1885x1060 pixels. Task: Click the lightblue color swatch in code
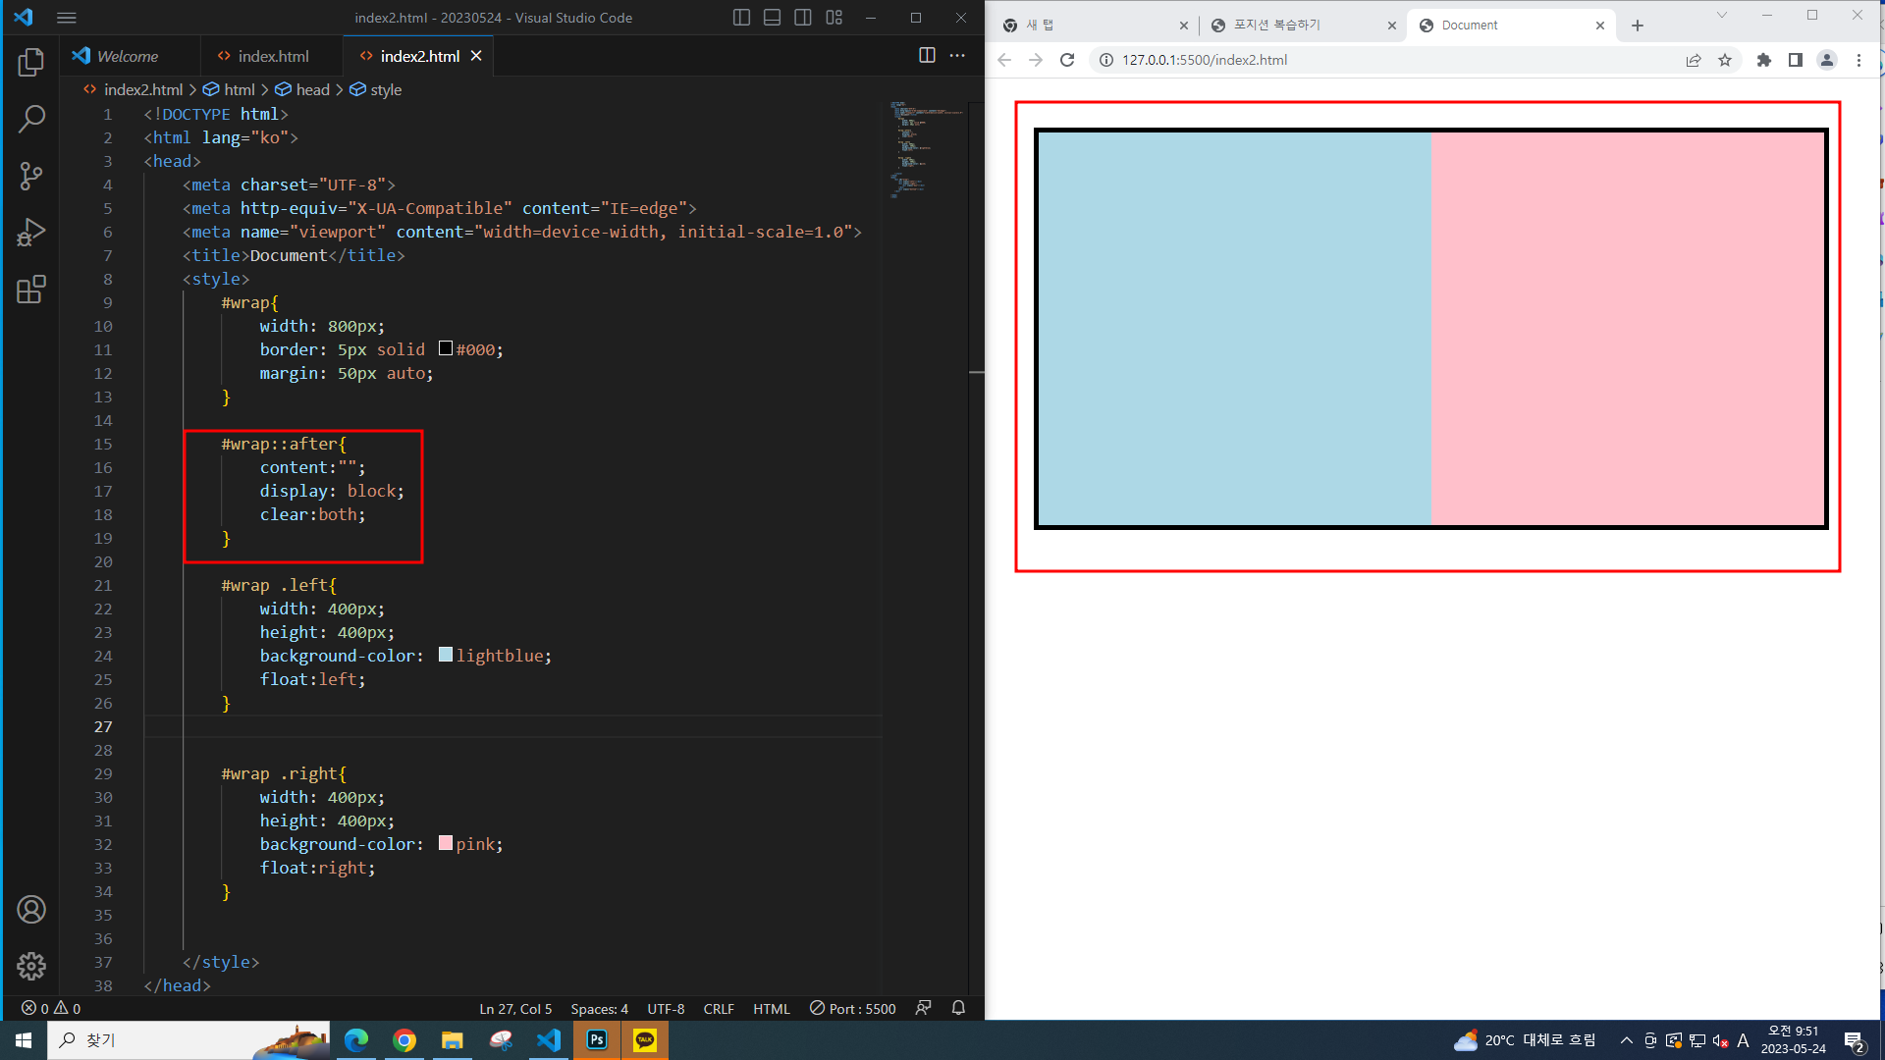tap(446, 655)
